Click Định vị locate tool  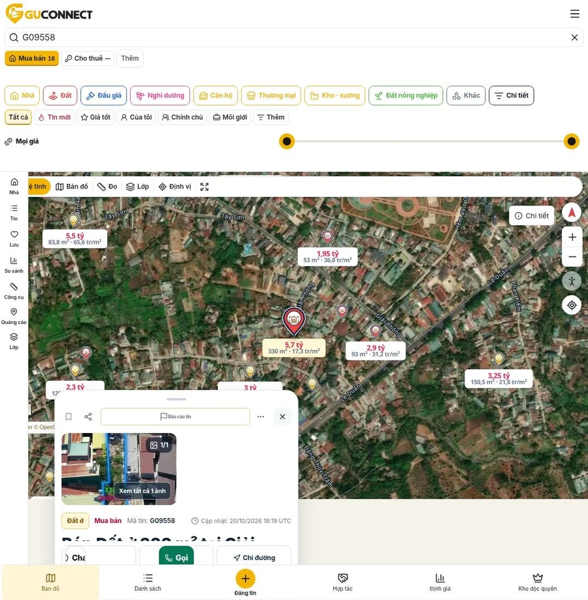174,186
